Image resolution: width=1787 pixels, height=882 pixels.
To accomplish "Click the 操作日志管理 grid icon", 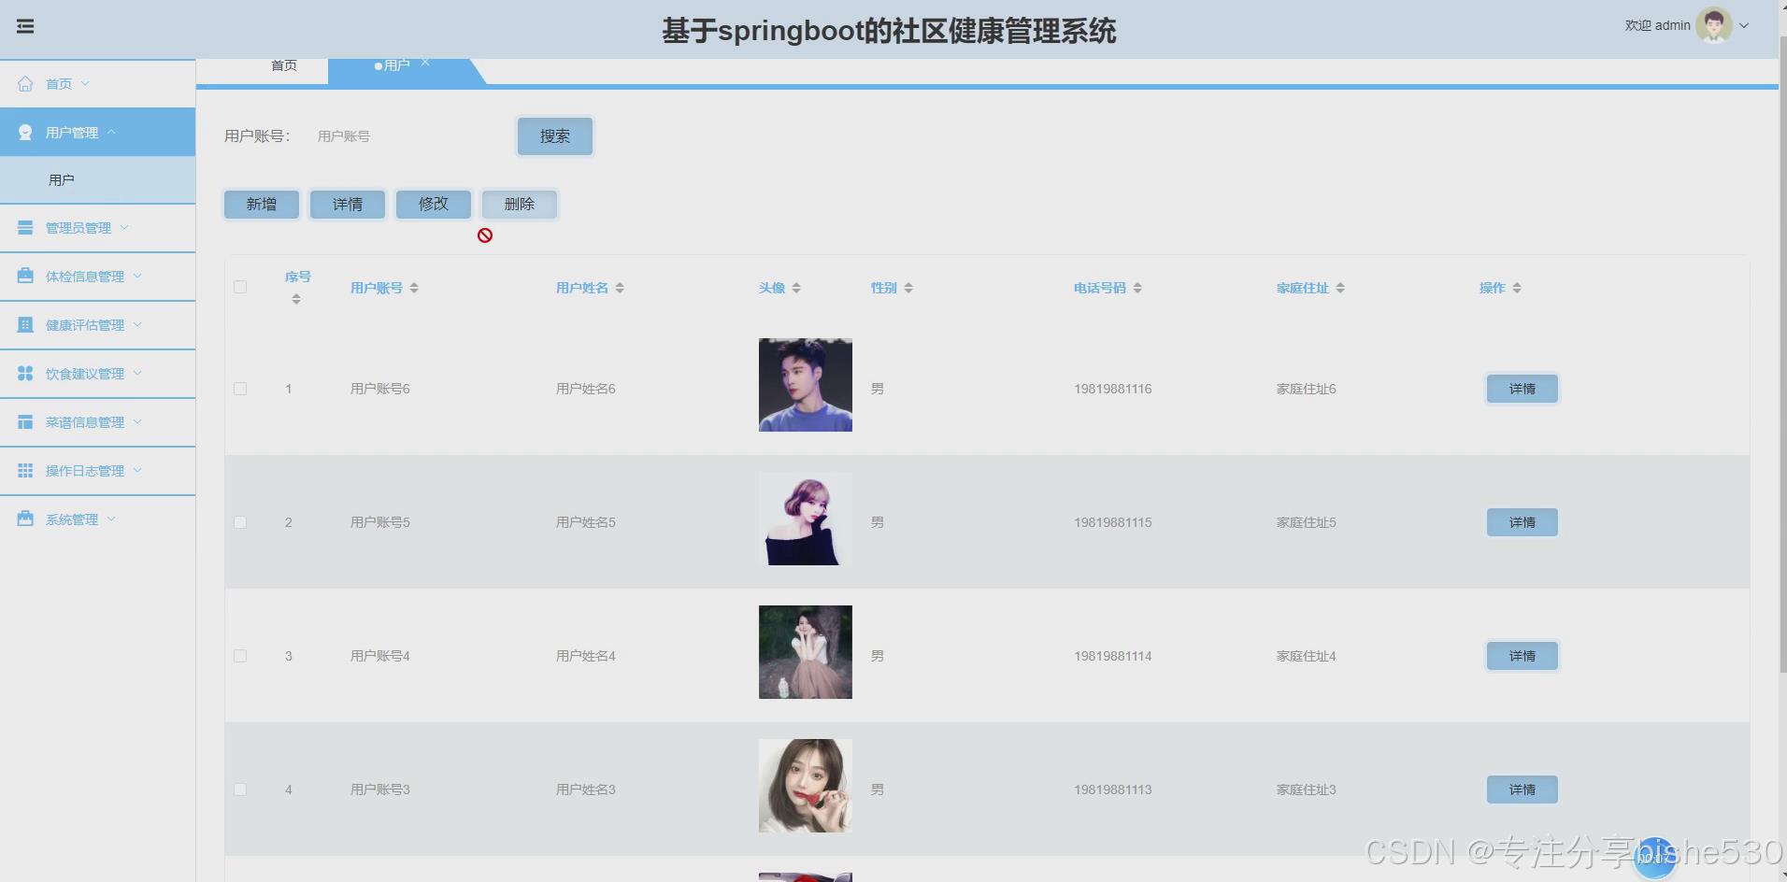I will [x=25, y=471].
